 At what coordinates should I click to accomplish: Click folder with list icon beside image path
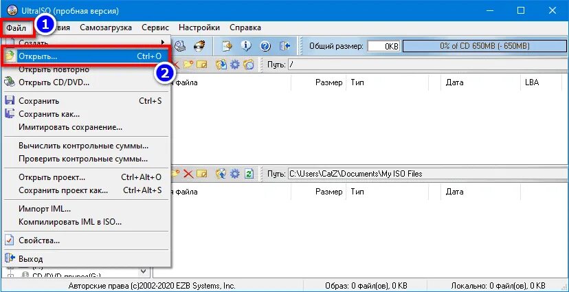coord(249,65)
